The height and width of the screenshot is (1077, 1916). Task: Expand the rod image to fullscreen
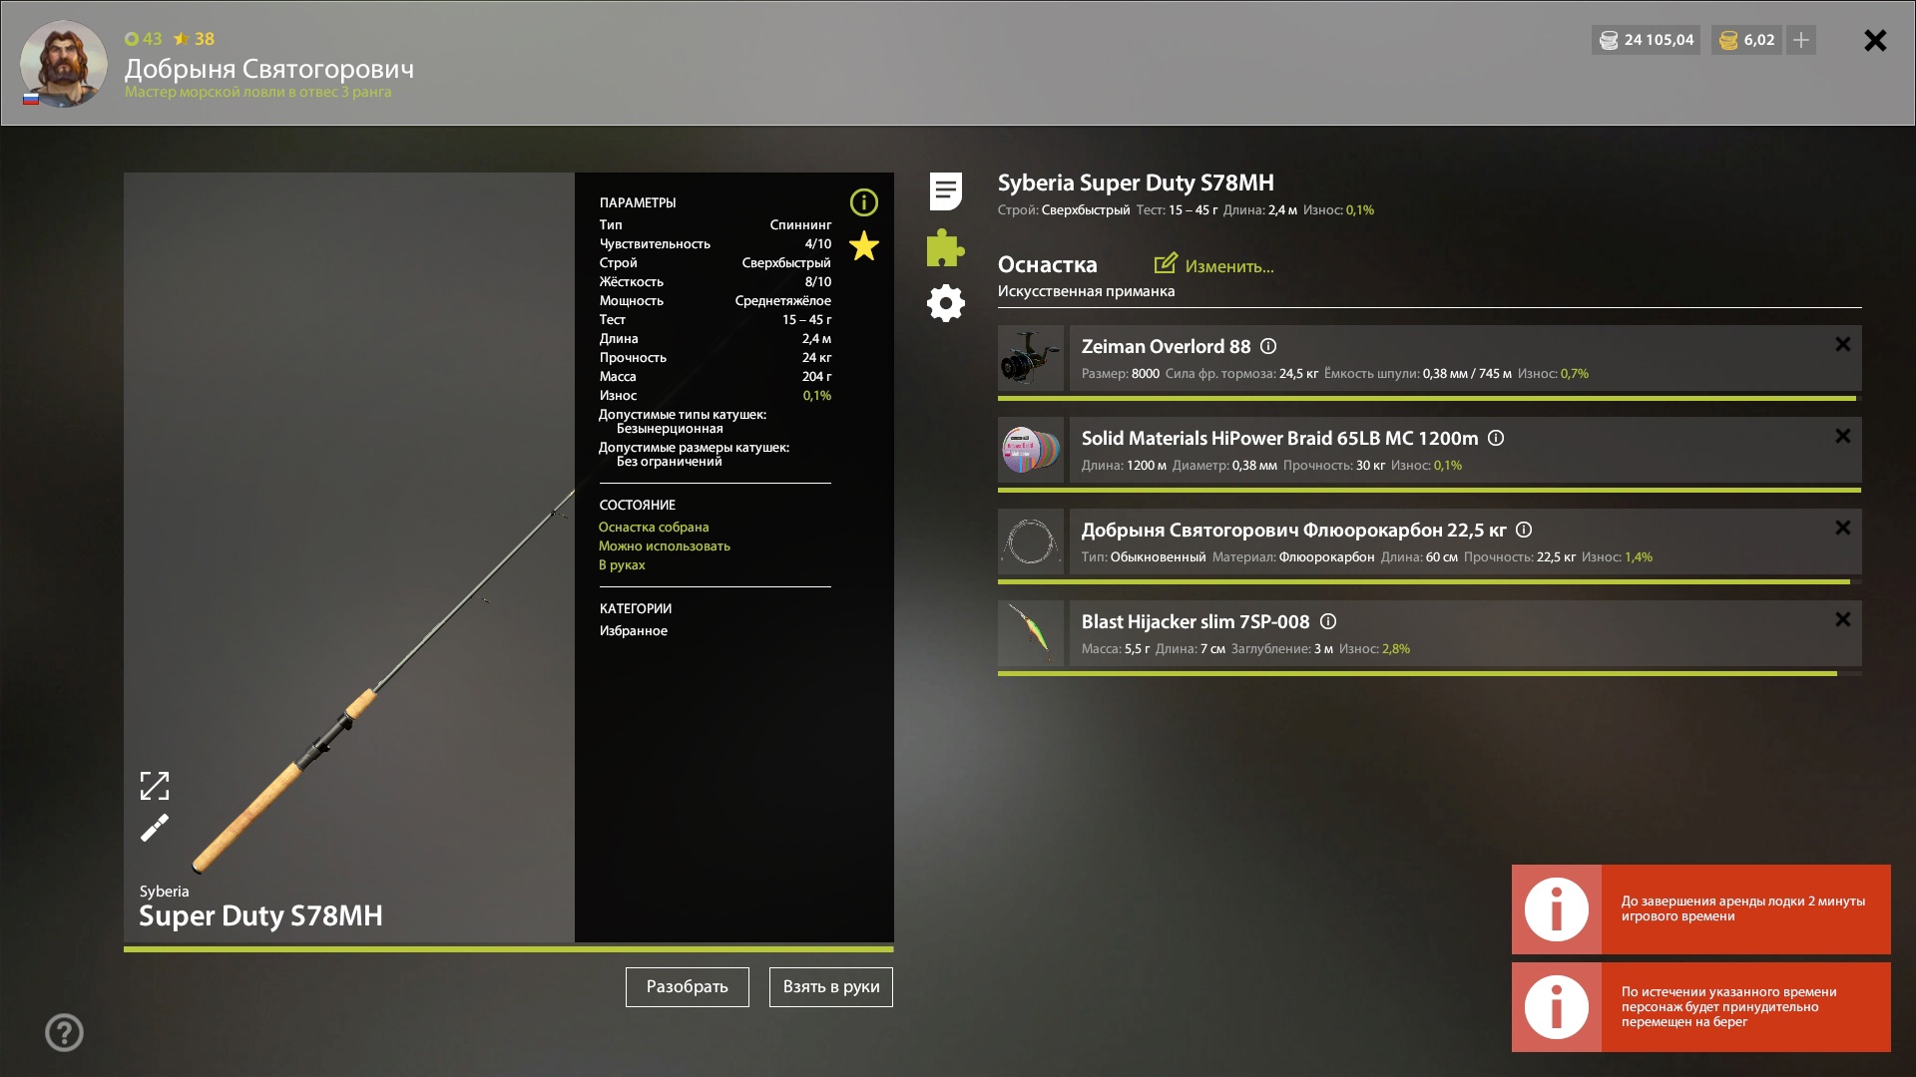[x=155, y=786]
